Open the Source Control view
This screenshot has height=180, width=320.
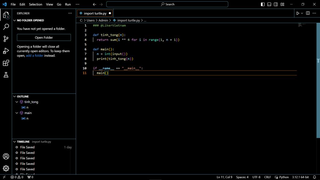[x=6, y=39]
